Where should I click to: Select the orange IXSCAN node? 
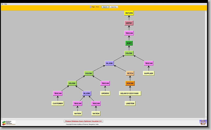click(x=130, y=83)
